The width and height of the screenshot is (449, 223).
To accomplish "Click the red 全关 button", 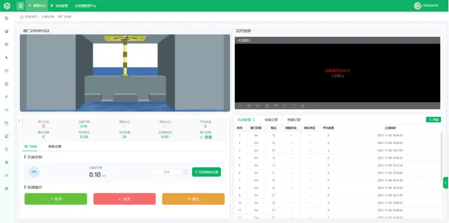I will coord(124,199).
